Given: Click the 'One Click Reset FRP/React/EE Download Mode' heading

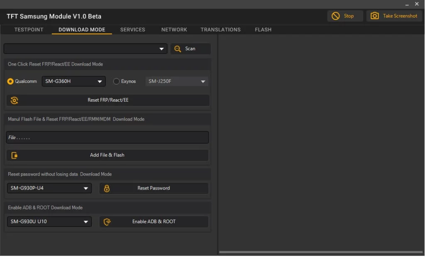Looking at the screenshot, I should coord(55,64).
